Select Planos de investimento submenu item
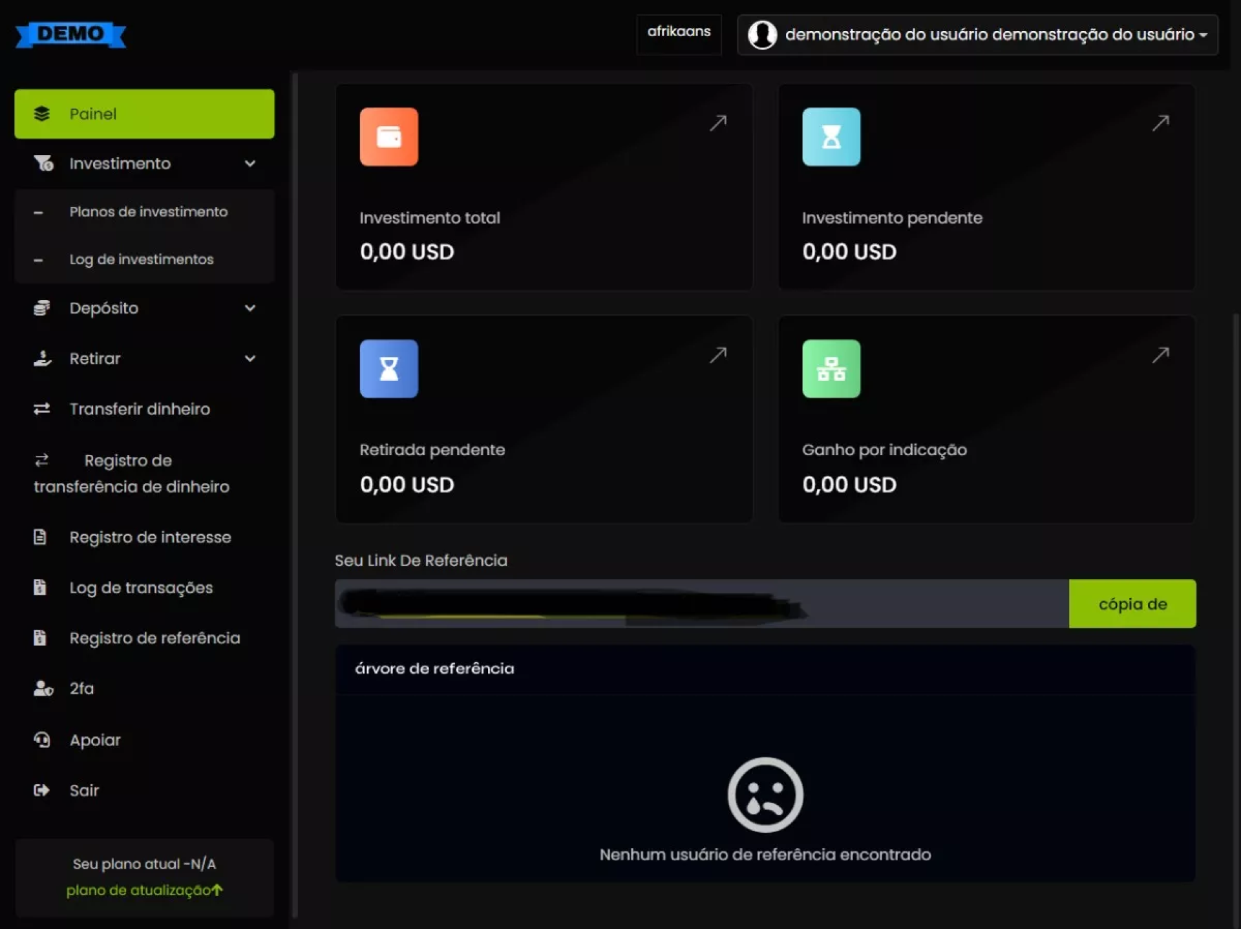The width and height of the screenshot is (1241, 929). tap(148, 212)
